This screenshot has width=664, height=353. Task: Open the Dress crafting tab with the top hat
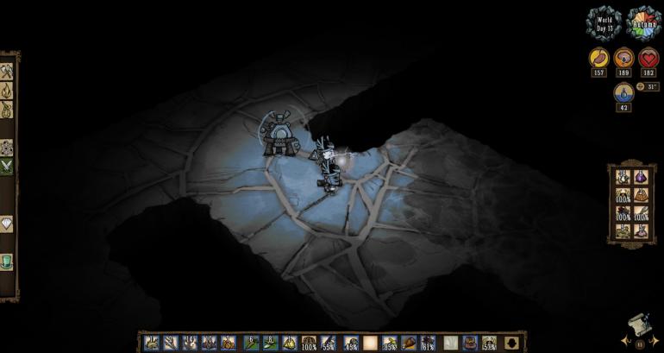pos(6,262)
